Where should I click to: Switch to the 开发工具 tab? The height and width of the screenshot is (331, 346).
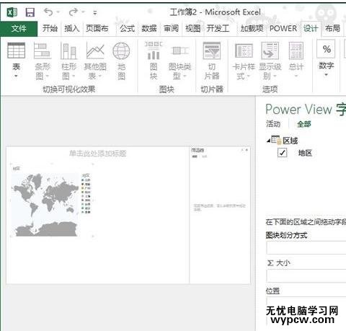tap(218, 29)
